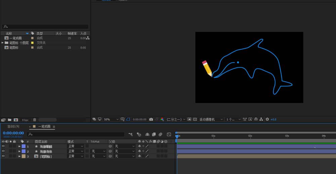Click the 8 bpc color depth button

[25, 120]
